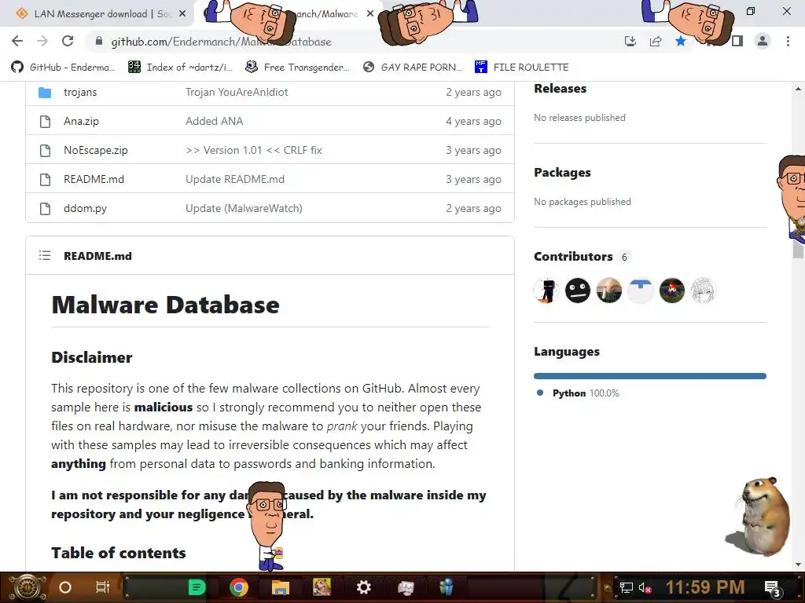Open the Added ANA commit message
This screenshot has height=603, width=805.
coord(214,121)
